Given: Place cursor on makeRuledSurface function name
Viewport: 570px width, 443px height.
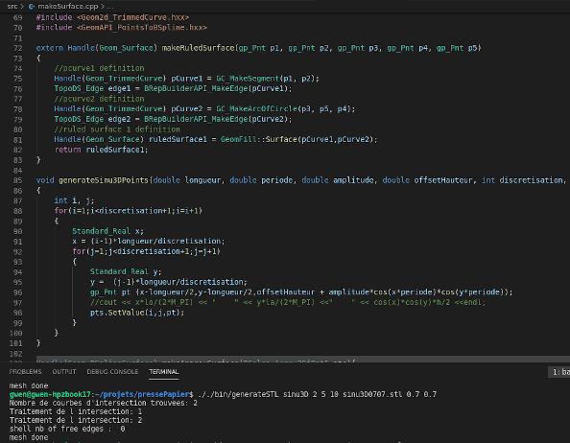Looking at the screenshot, I should (198, 48).
